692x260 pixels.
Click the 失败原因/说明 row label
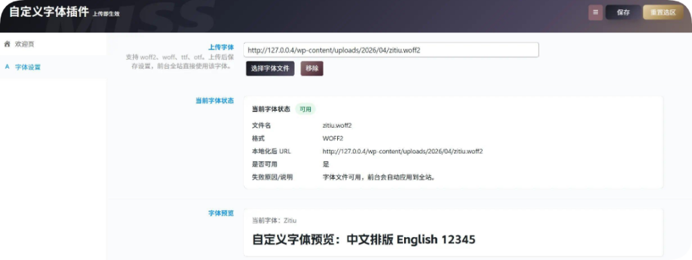pyautogui.click(x=272, y=178)
